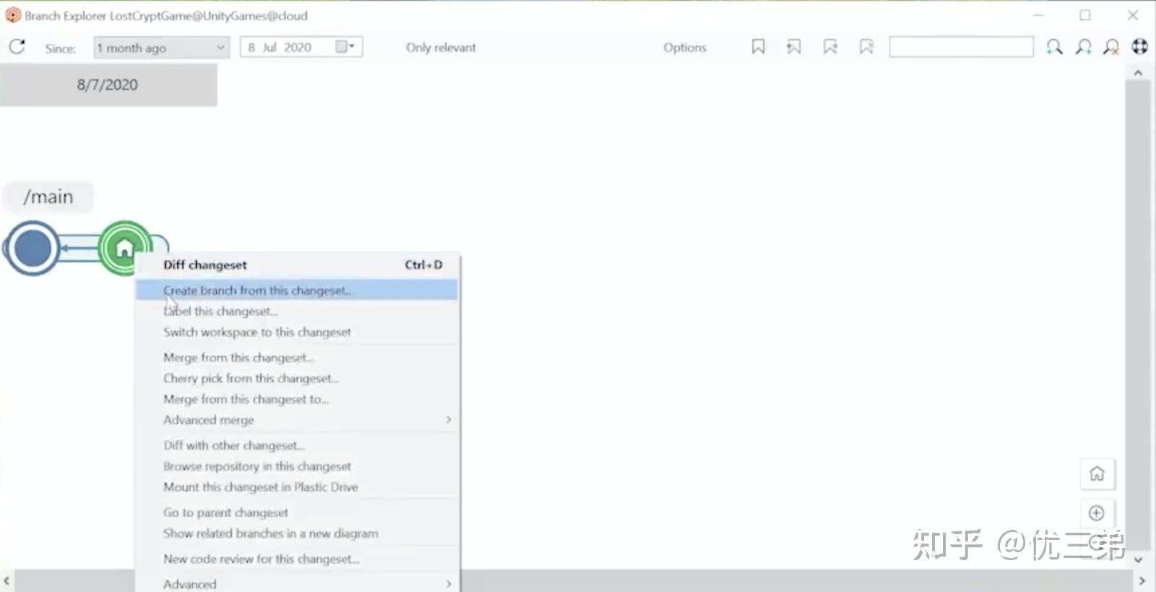The image size is (1156, 592).
Task: Click the home icon button at bottom right
Action: [x=1097, y=473]
